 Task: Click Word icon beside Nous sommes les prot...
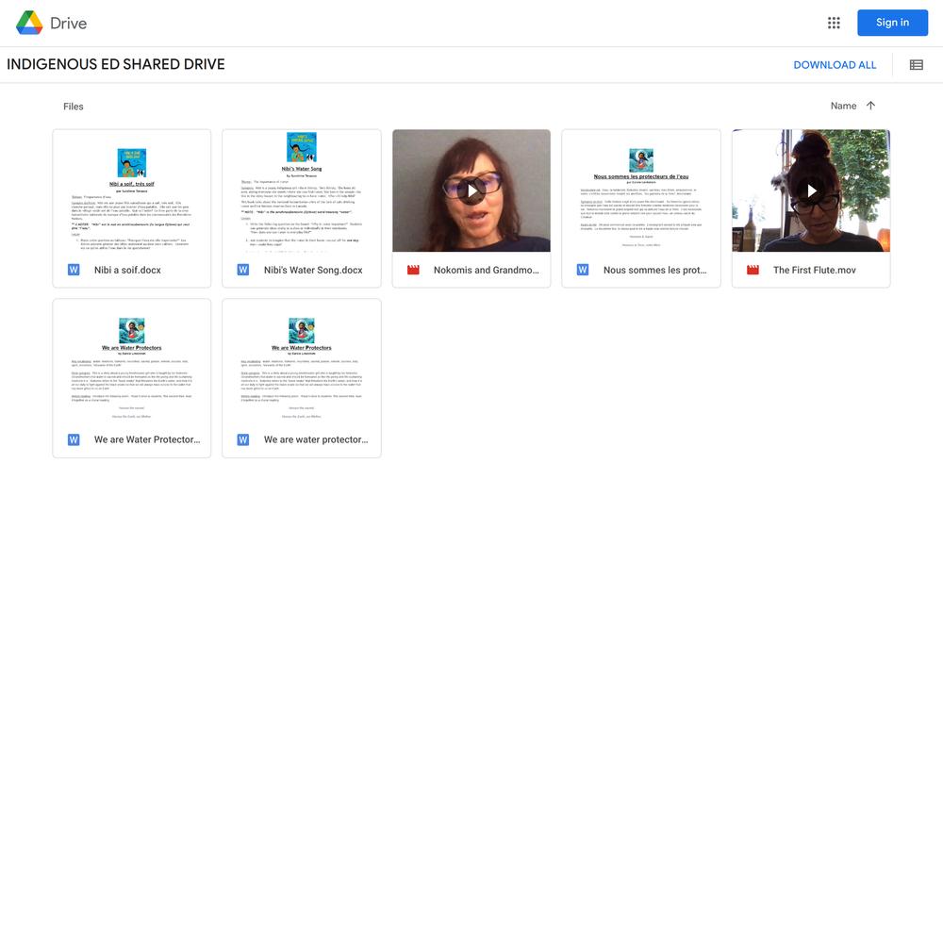point(583,270)
